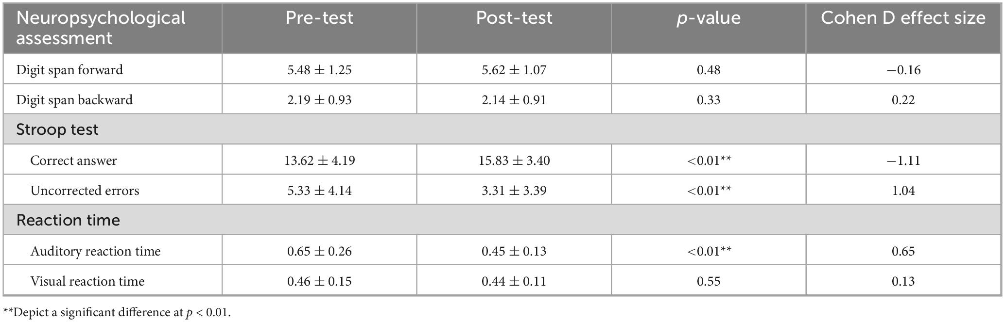This screenshot has height=322, width=1005.
Task: Click the 1.04 effect size cell
Action: pyautogui.click(x=903, y=191)
